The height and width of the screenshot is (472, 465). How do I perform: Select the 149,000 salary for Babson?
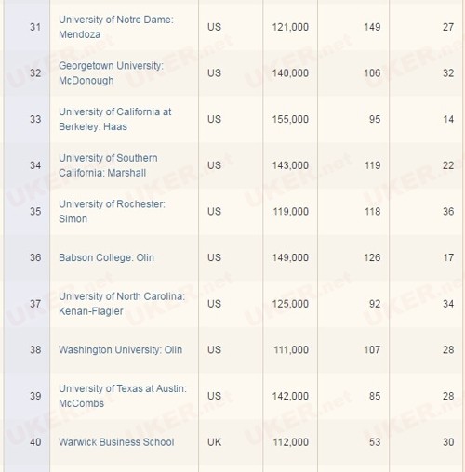click(x=290, y=257)
